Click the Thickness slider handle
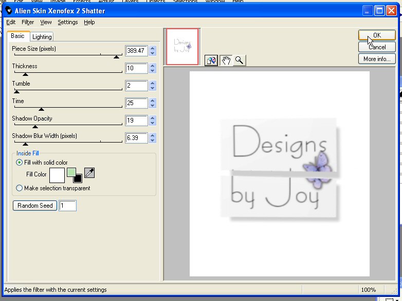 [25, 74]
